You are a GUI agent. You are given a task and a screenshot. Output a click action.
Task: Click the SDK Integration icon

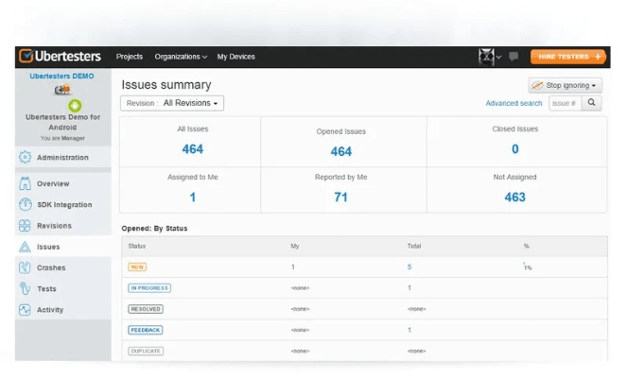pyautogui.click(x=26, y=204)
